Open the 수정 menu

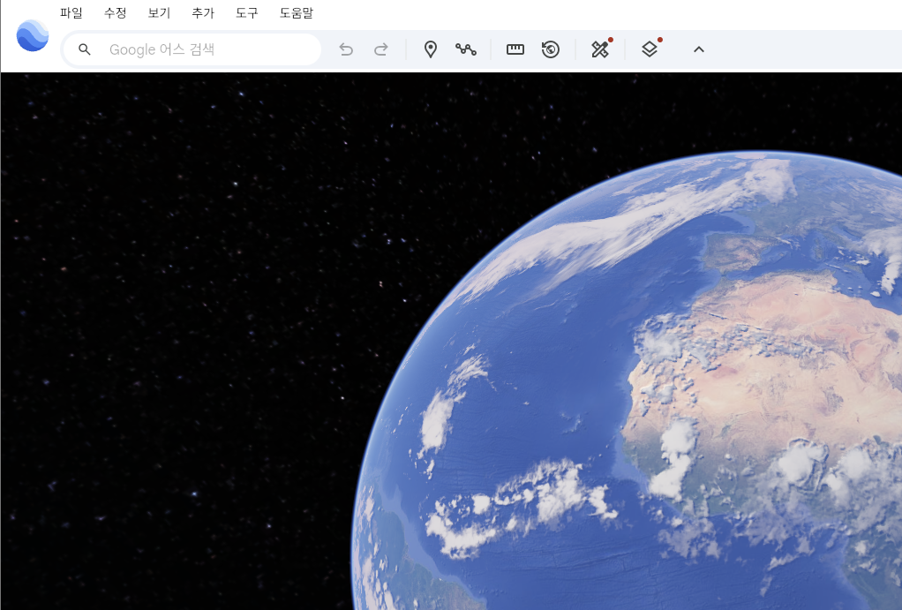coord(115,12)
